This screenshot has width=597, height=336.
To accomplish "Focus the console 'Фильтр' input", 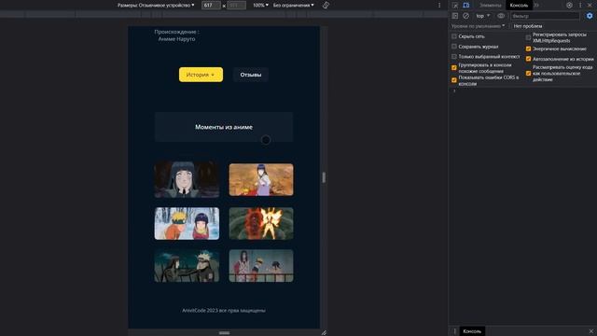I will (545, 16).
